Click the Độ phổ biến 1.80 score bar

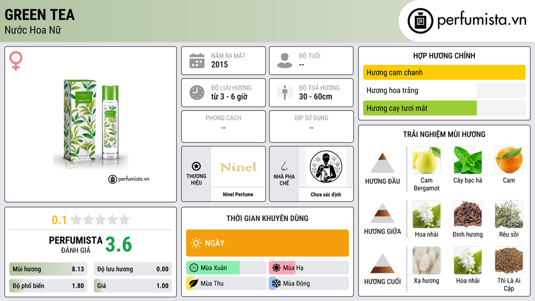[49, 286]
